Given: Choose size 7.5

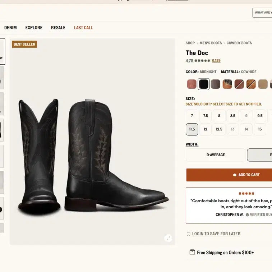Looking at the screenshot, I should pyautogui.click(x=206, y=116).
